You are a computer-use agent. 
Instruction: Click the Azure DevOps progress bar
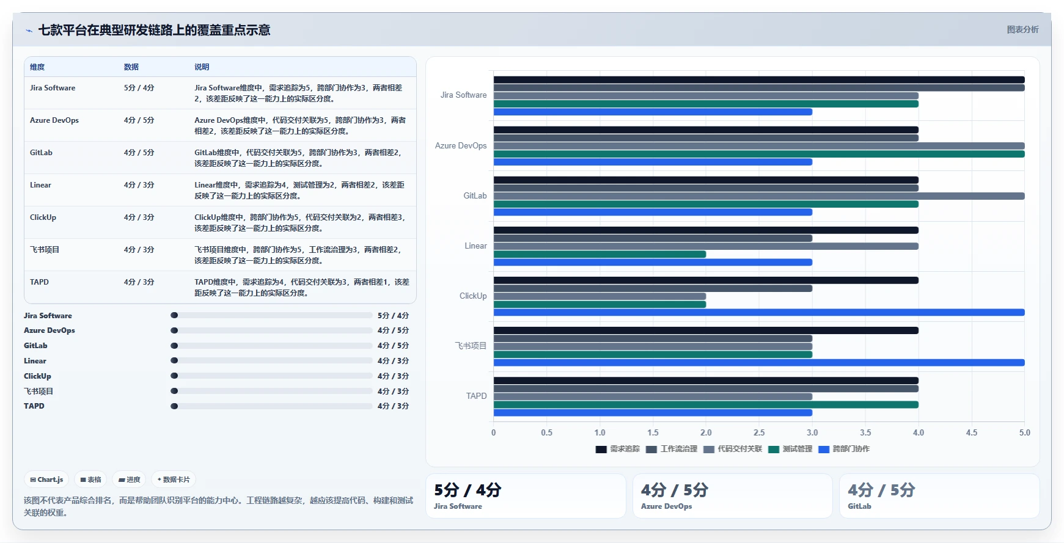tap(271, 330)
